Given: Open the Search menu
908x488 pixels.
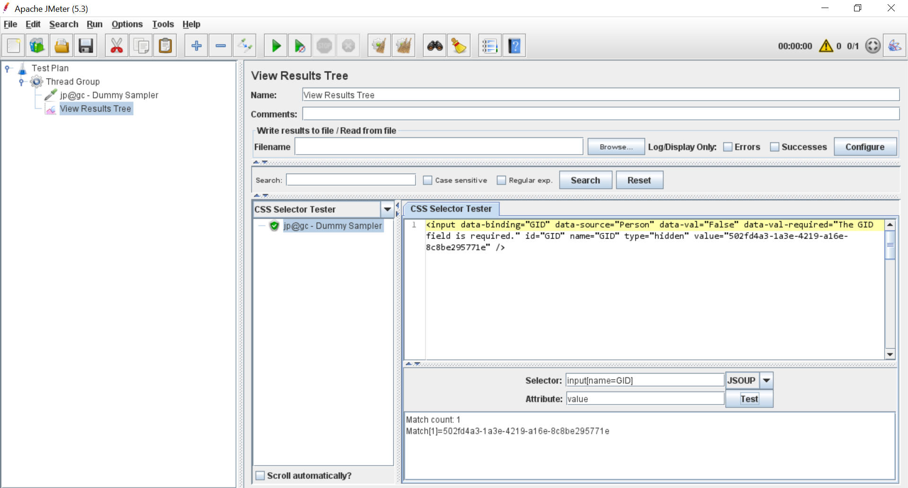Looking at the screenshot, I should click(64, 24).
